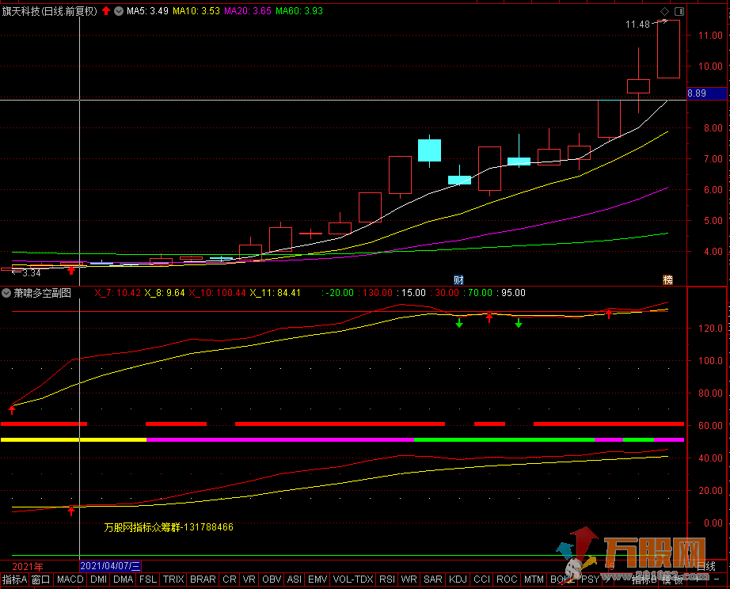730x589 pixels.
Task: Click the 2021/04/07/三 crosshair date label
Action: pos(110,566)
